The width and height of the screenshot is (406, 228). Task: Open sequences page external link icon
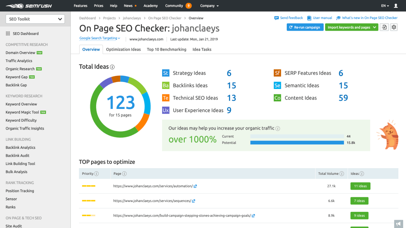(x=193, y=201)
